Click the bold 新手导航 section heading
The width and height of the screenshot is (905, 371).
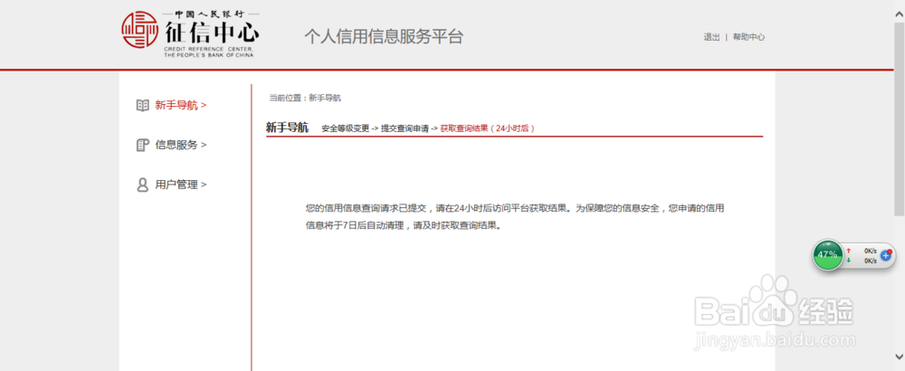pyautogui.click(x=287, y=128)
